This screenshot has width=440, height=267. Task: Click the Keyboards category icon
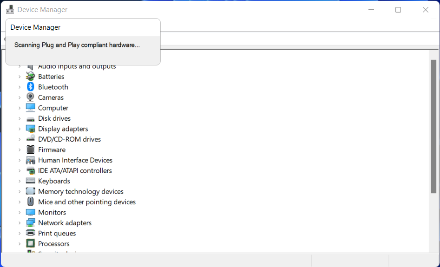31,181
